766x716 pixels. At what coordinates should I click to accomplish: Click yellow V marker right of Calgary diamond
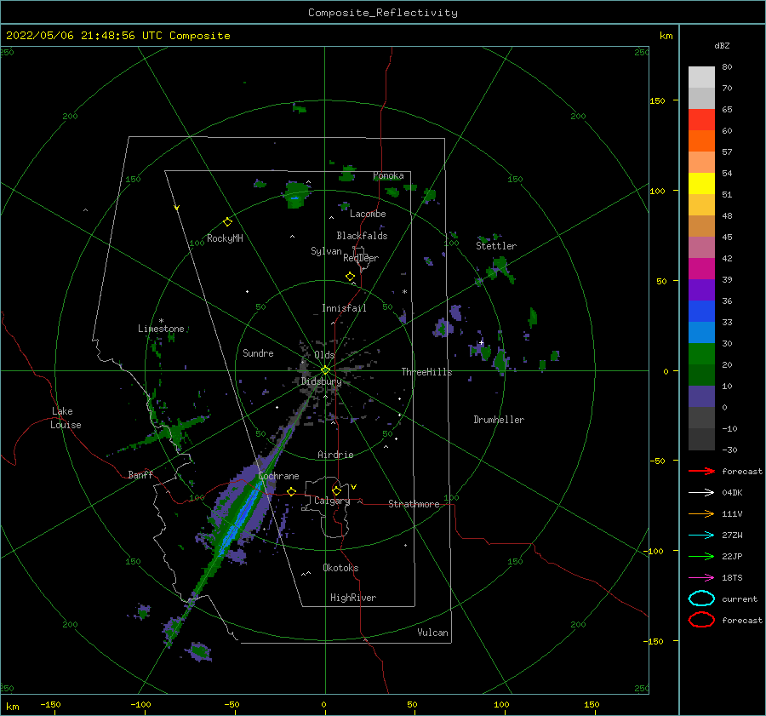354,487
